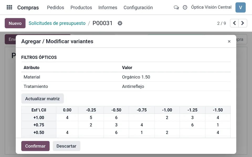
Task: Edit cell +0.75 row, -1.50 column
Action: coord(218,125)
